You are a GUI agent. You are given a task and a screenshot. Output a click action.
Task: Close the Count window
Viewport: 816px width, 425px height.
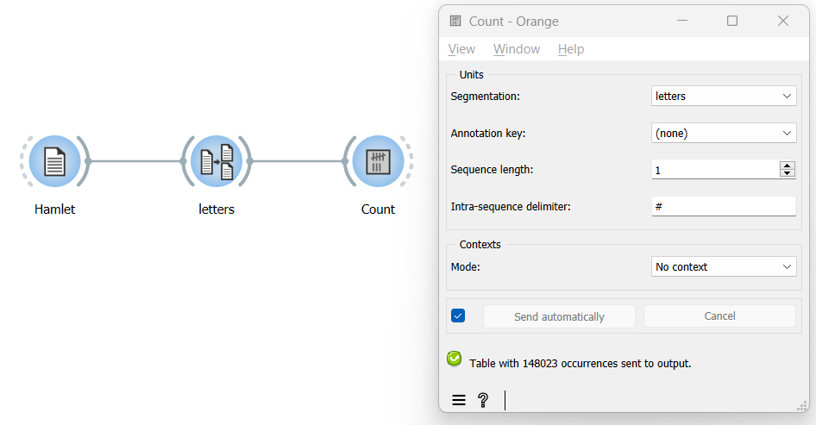pos(782,21)
